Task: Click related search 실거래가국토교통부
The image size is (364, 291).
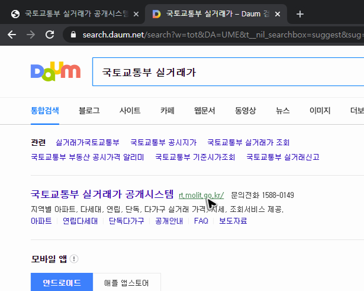Action: click(x=87, y=142)
